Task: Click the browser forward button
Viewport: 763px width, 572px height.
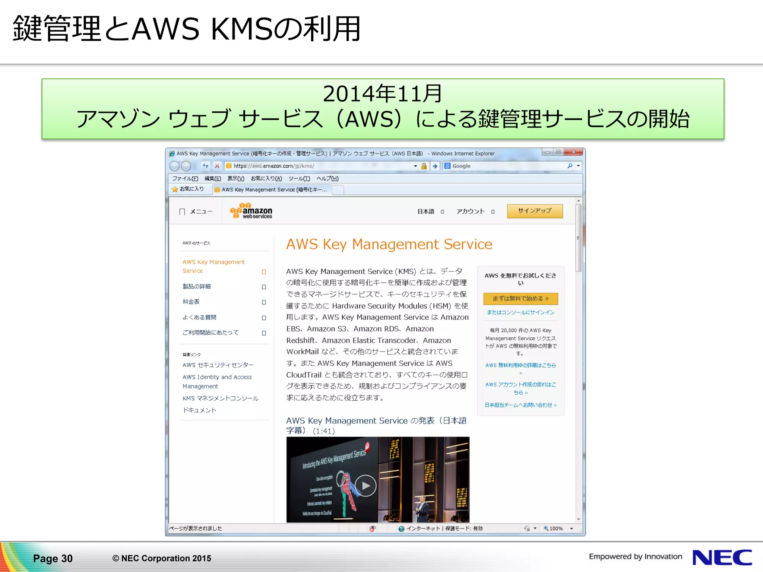Action: (x=186, y=166)
